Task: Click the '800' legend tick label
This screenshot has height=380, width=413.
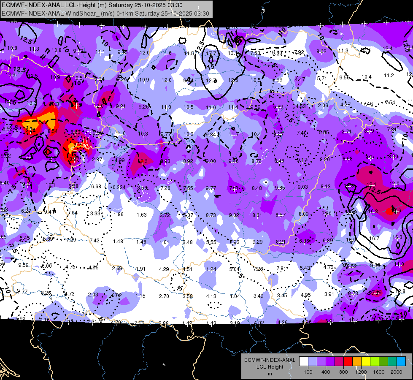Action: (343, 372)
